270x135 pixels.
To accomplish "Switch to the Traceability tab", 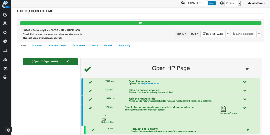I will tap(124, 45).
